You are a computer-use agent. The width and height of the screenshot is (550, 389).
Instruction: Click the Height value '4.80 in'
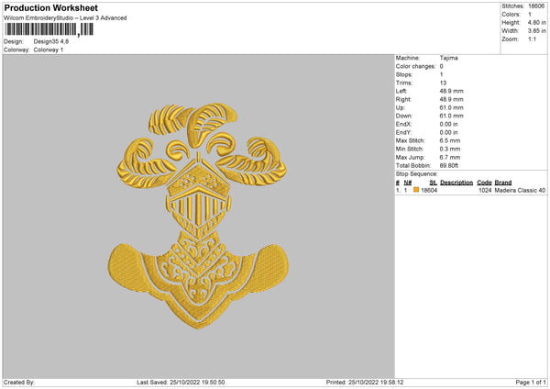pyautogui.click(x=536, y=22)
